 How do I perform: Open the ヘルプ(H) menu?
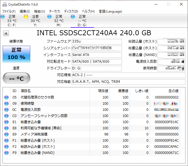[x=88, y=11]
